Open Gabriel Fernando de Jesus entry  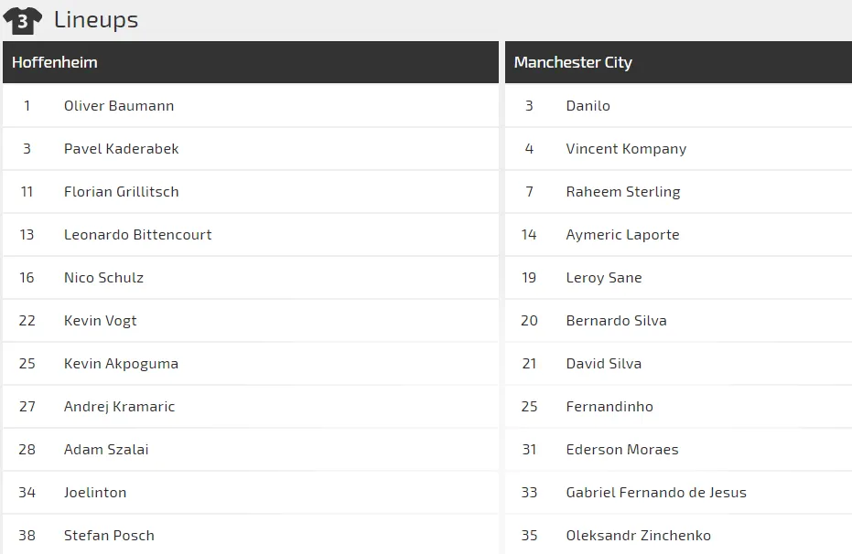click(656, 493)
